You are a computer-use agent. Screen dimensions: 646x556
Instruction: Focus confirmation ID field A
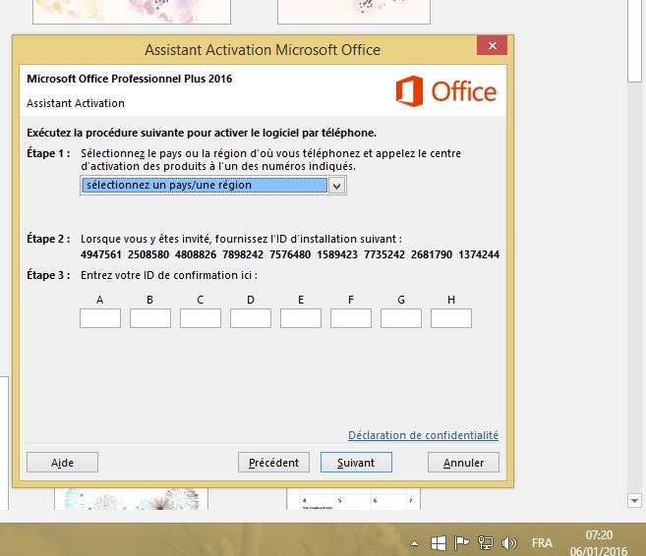100,318
